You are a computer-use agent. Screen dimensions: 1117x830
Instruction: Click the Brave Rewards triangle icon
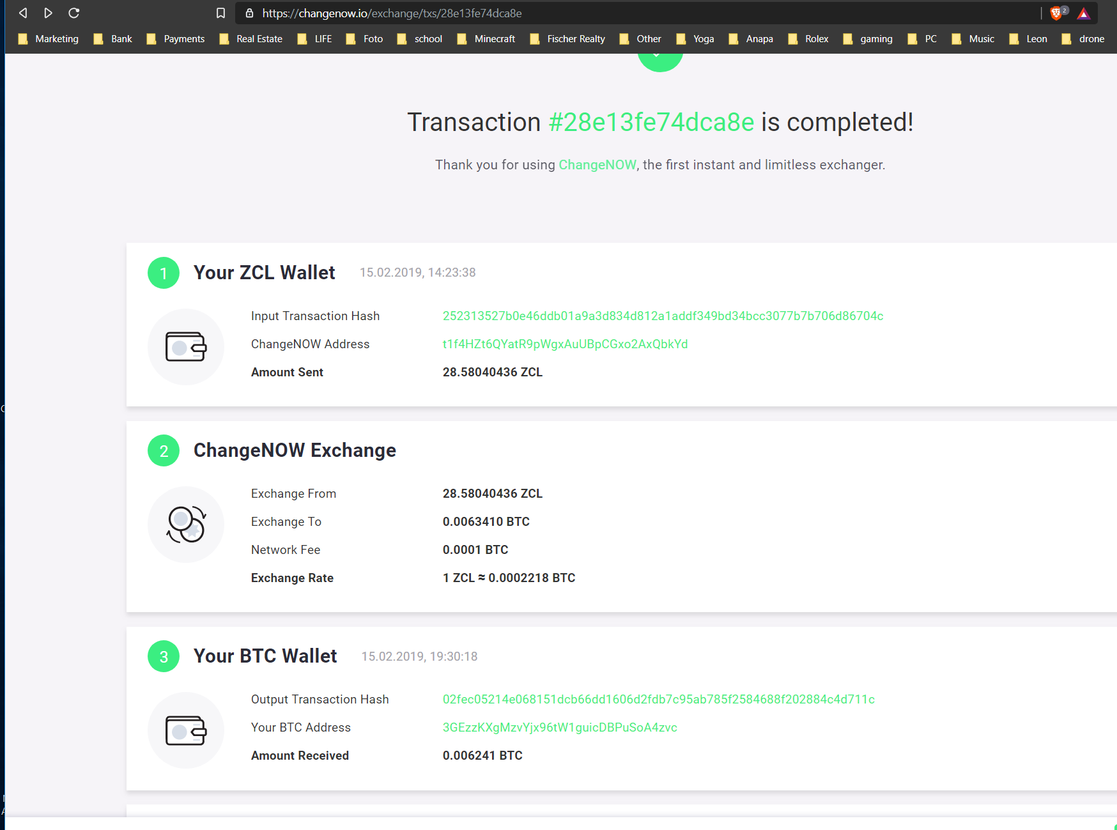tap(1084, 13)
